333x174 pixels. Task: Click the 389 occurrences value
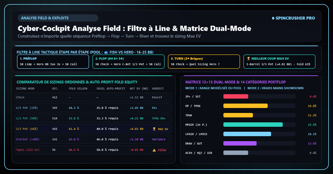(55, 108)
